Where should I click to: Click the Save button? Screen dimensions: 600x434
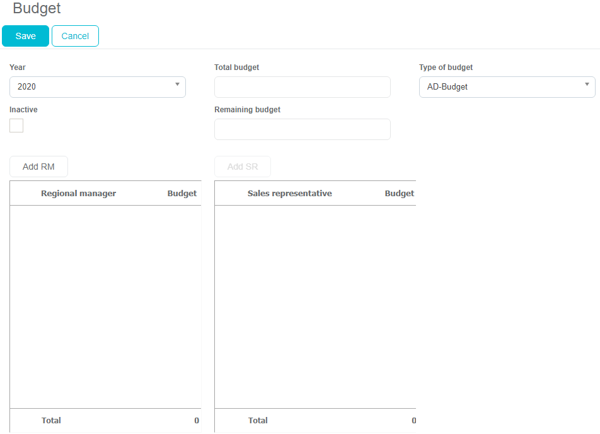[25, 36]
